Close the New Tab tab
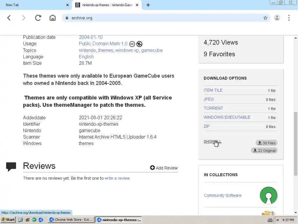 (68, 5)
